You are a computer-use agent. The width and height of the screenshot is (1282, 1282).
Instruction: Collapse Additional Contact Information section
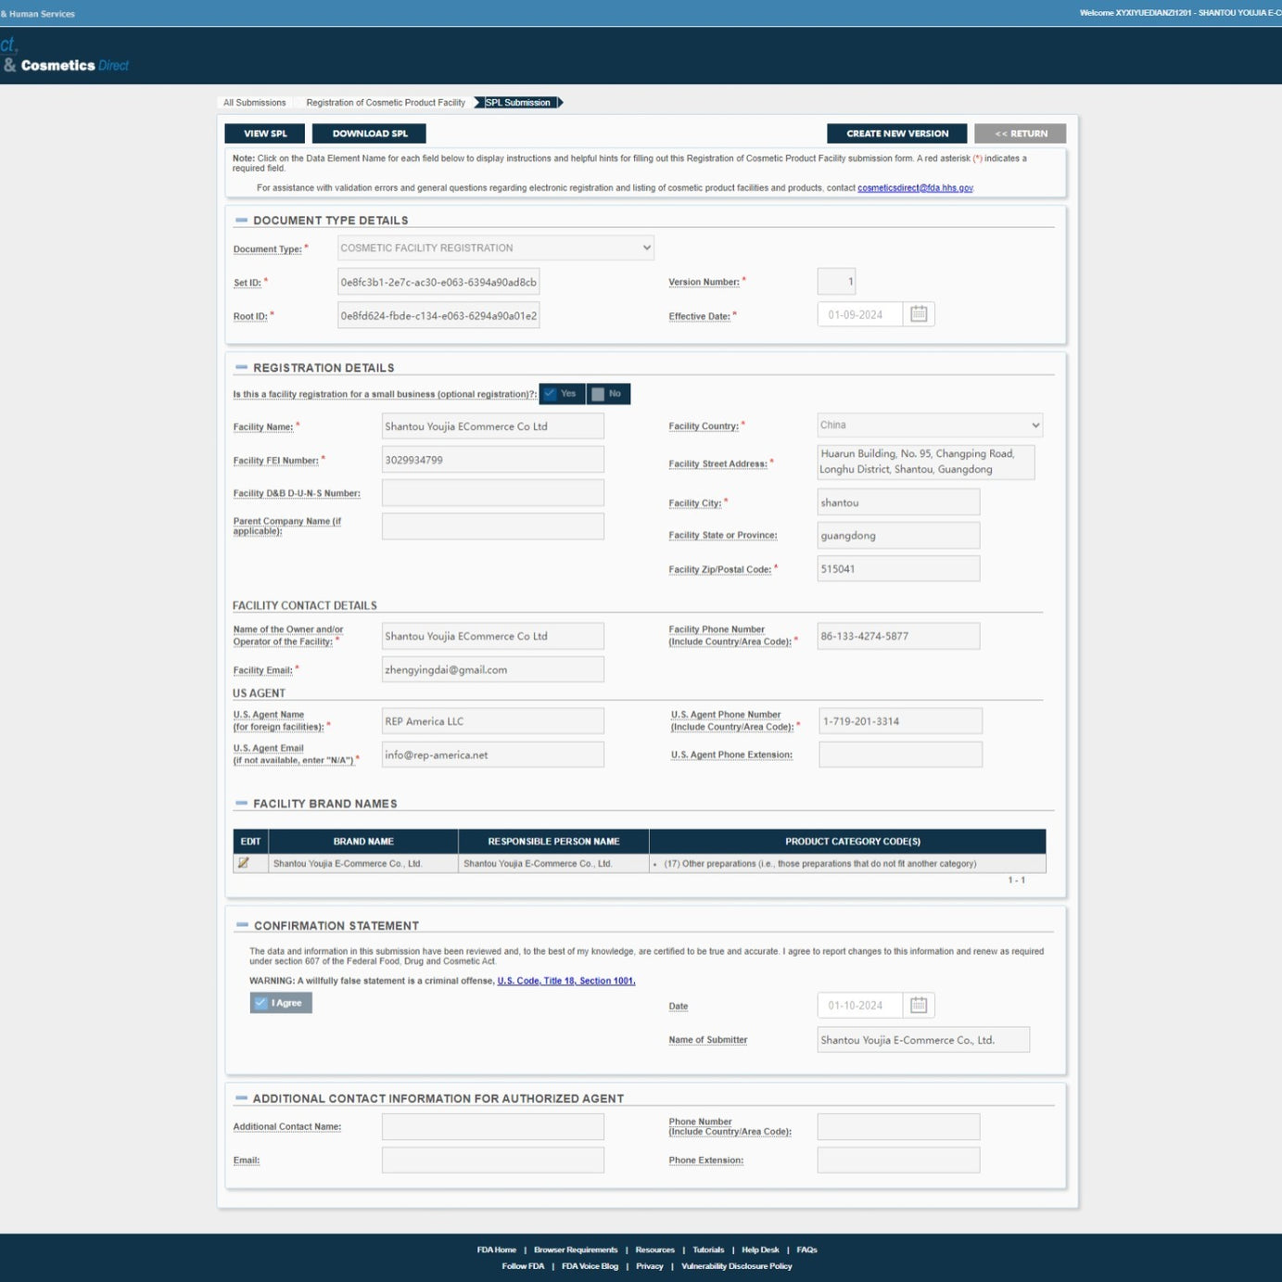click(241, 1098)
